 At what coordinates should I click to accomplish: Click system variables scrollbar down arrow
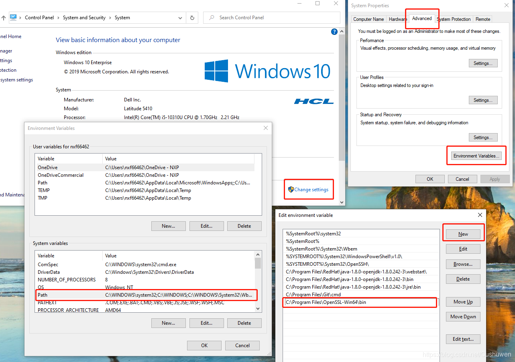[258, 309]
